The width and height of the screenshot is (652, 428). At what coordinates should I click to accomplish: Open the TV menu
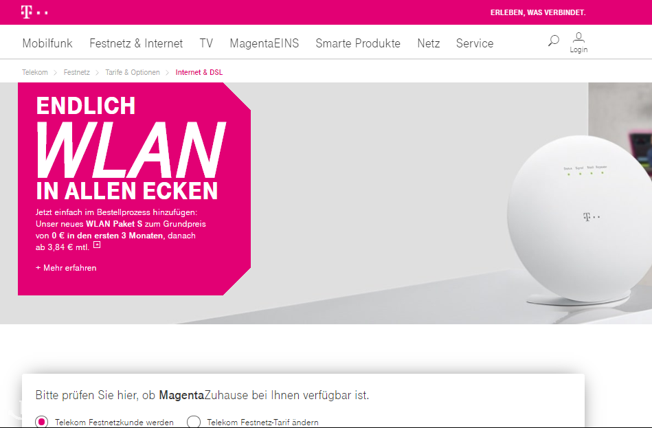(206, 43)
